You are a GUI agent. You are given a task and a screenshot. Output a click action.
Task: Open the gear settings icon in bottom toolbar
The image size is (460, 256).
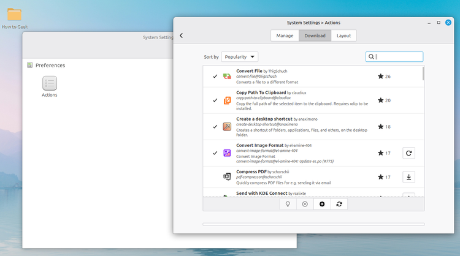click(x=322, y=204)
